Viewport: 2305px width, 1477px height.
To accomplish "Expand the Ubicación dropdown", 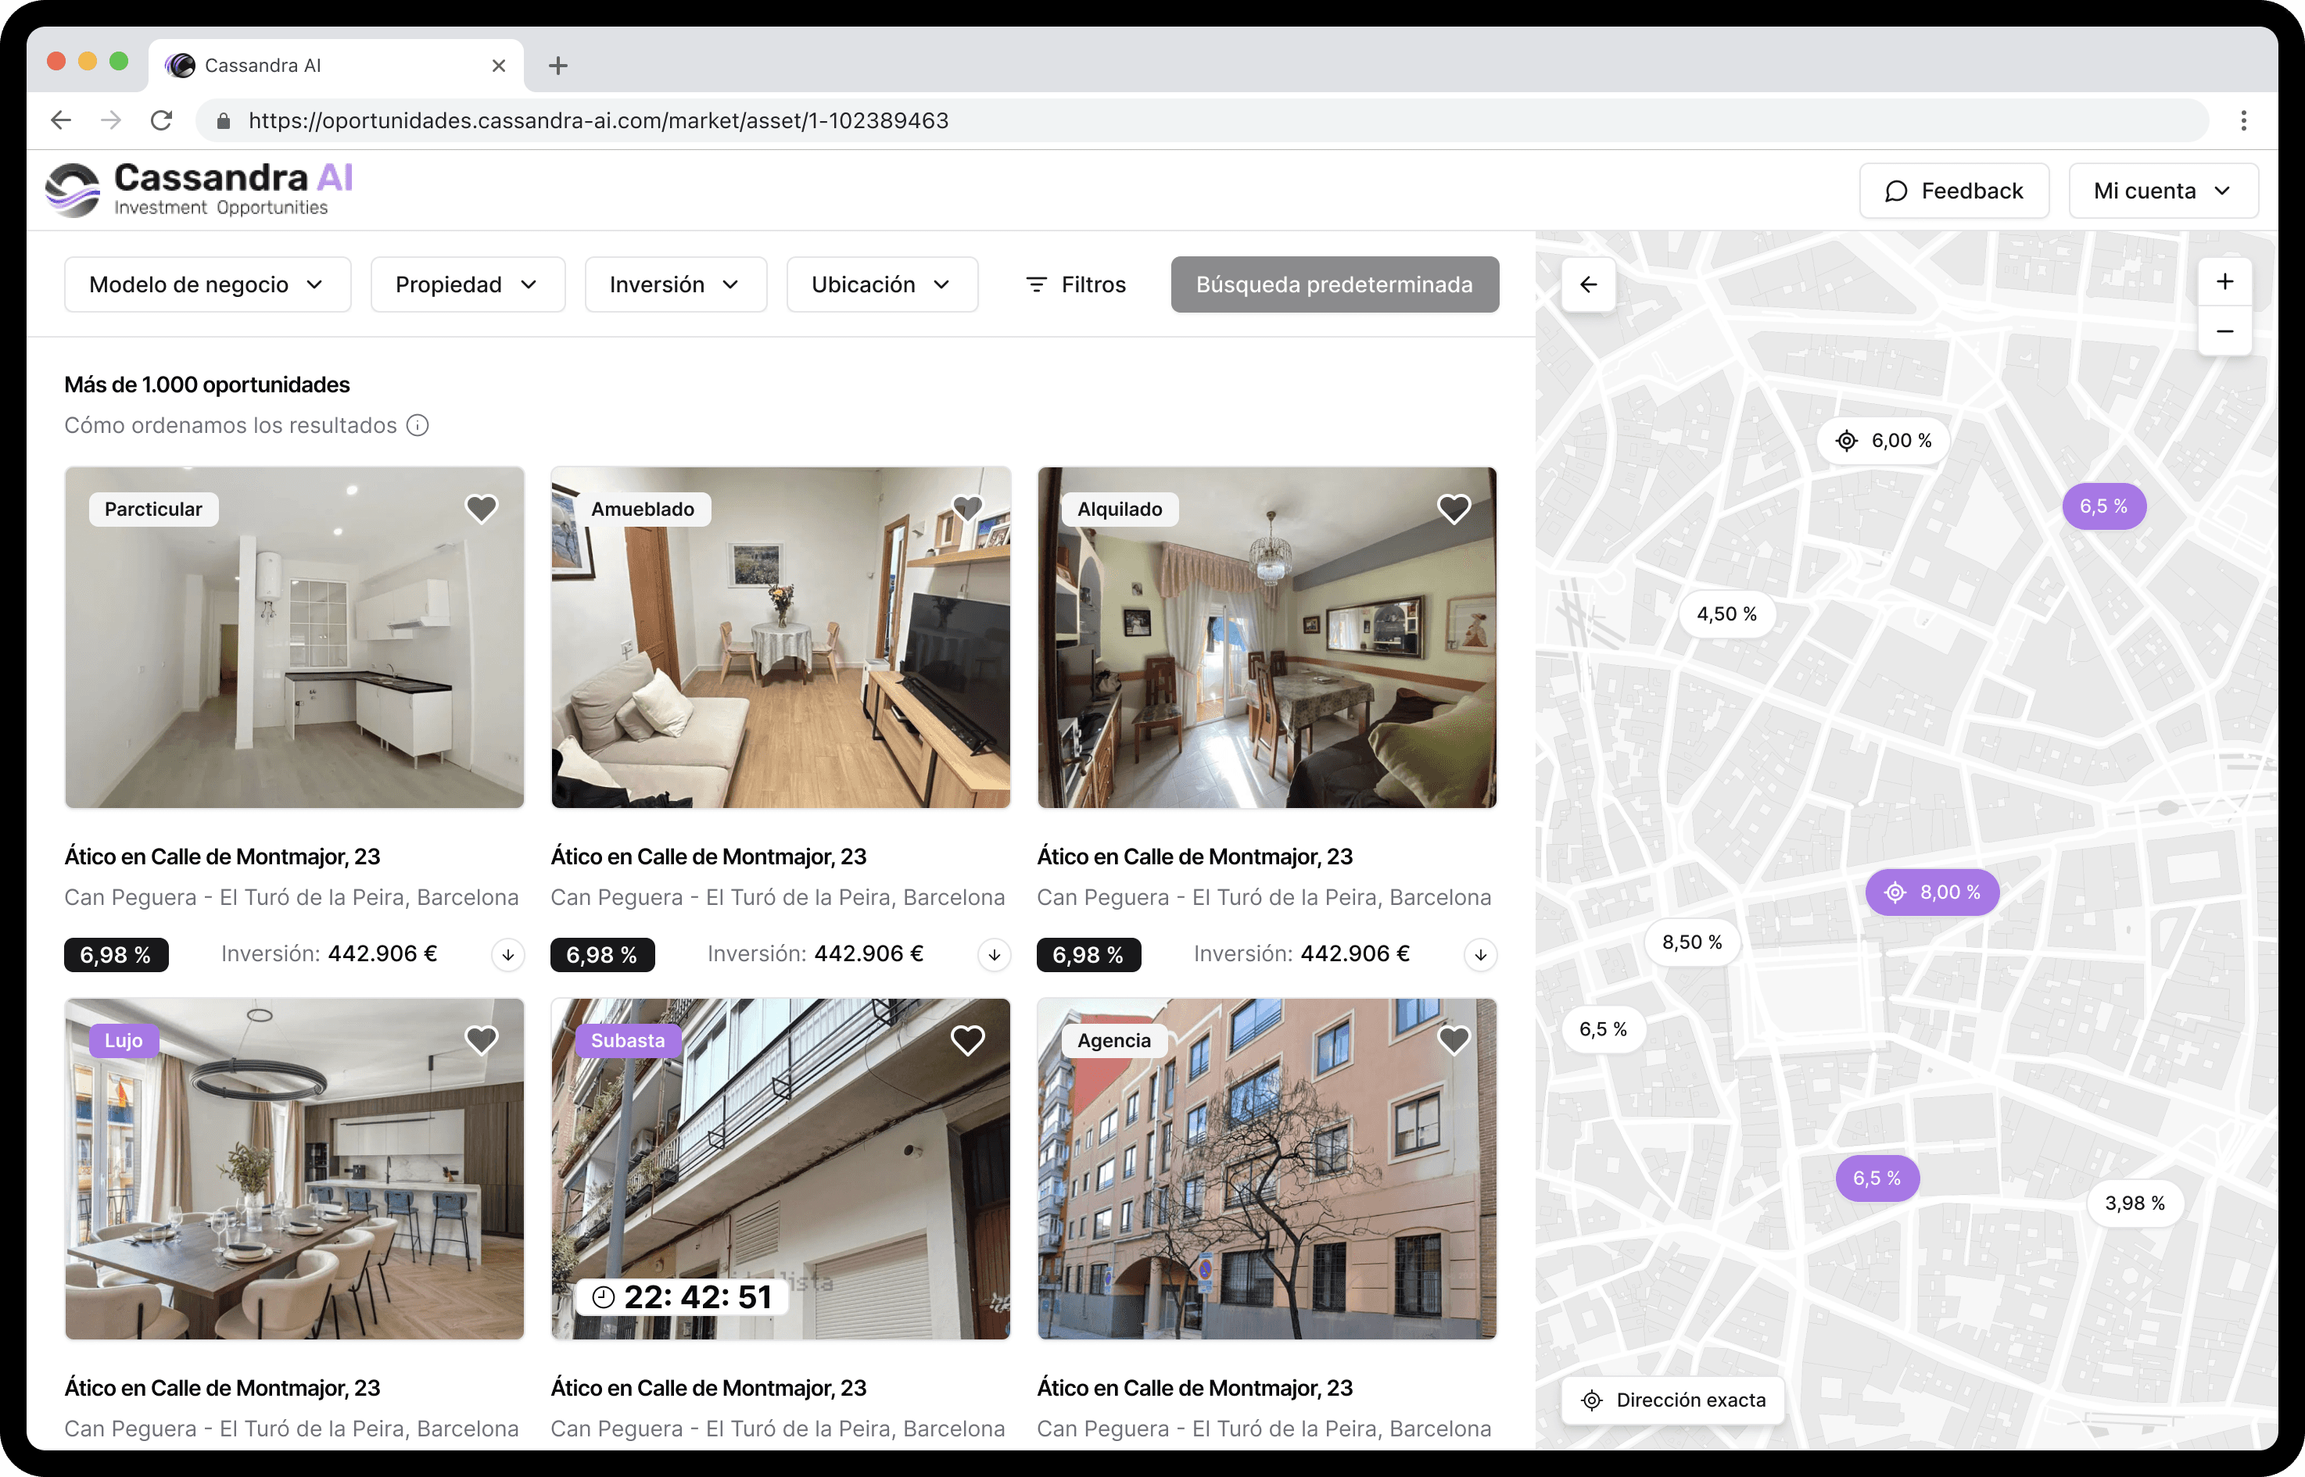I will pyautogui.click(x=882, y=284).
